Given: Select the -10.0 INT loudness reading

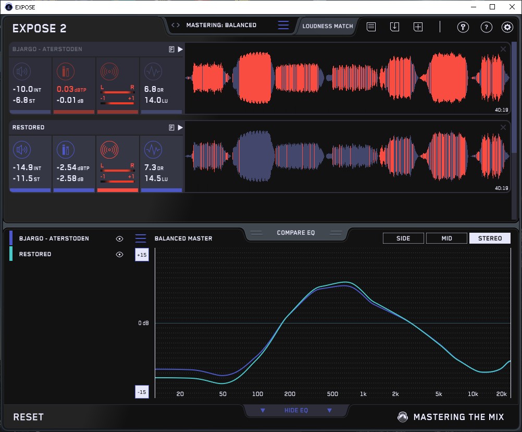Looking at the screenshot, I should [27, 89].
